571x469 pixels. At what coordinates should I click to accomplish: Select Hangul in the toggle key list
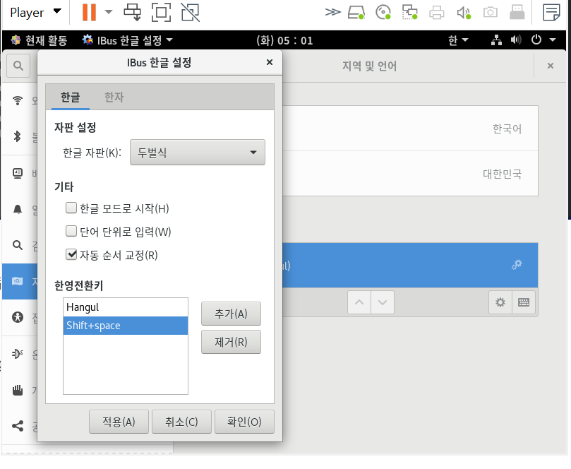click(126, 307)
